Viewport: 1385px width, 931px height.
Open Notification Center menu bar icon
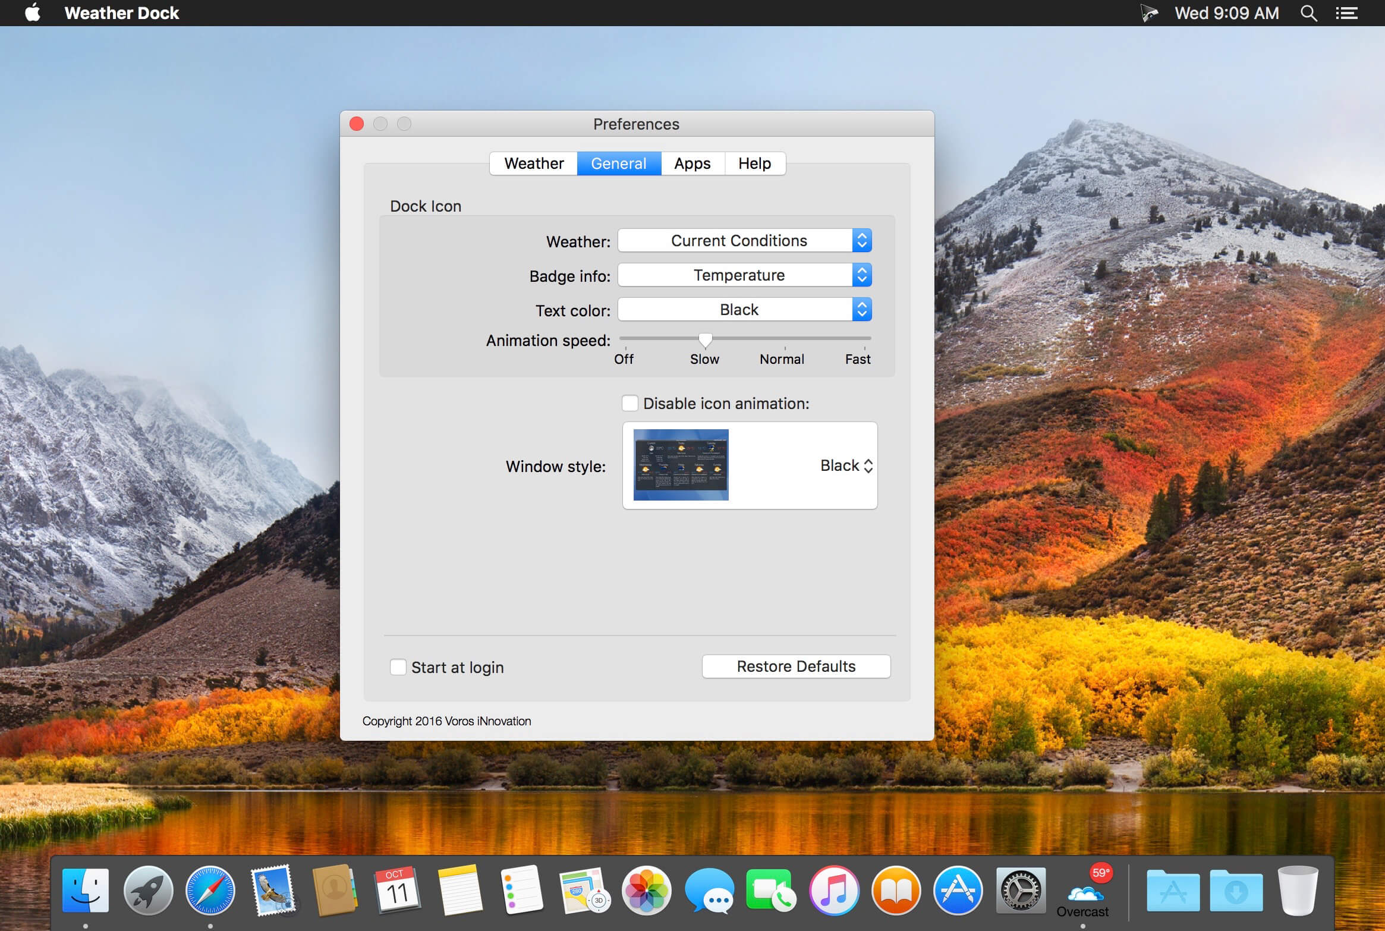(1346, 13)
